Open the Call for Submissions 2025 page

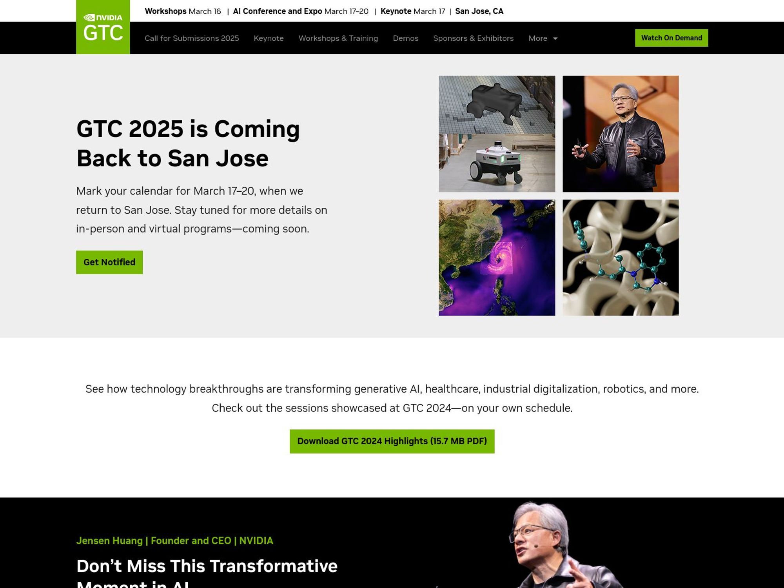point(191,38)
